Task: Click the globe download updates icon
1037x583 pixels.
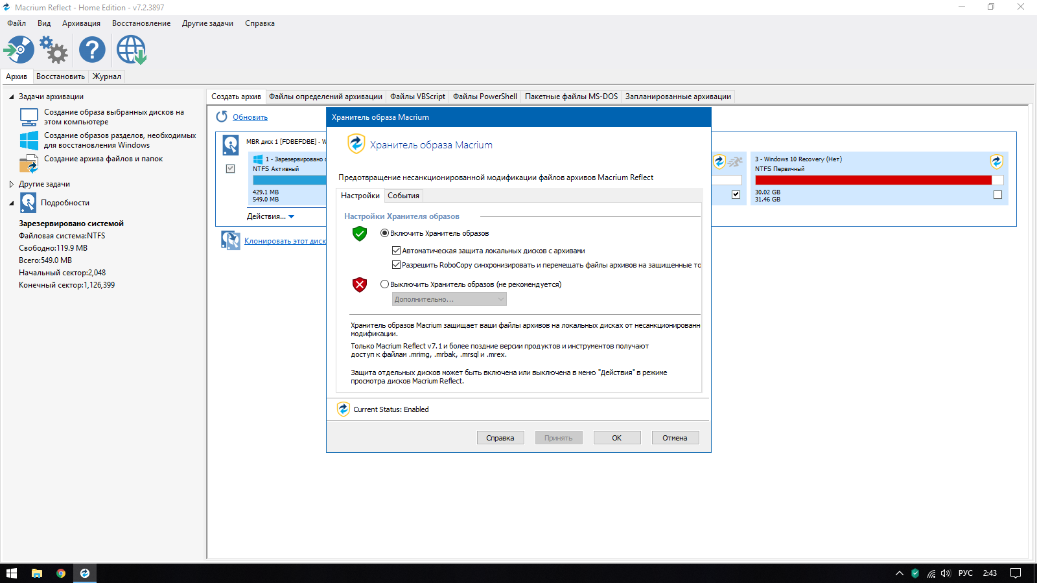Action: [132, 50]
